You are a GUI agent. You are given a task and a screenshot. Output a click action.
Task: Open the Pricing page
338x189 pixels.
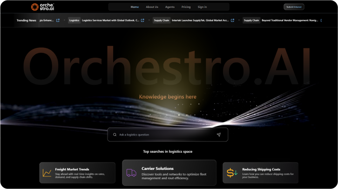pyautogui.click(x=186, y=7)
